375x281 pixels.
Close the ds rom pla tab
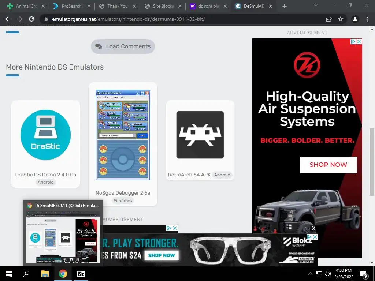coord(225,6)
